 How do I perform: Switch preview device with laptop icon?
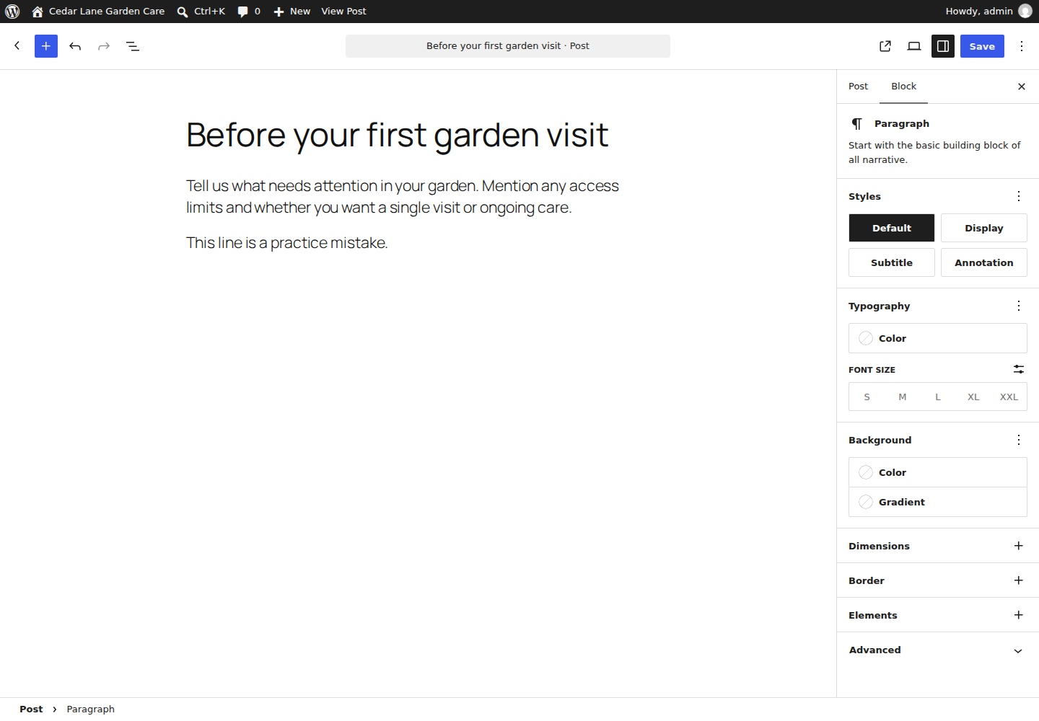(914, 46)
